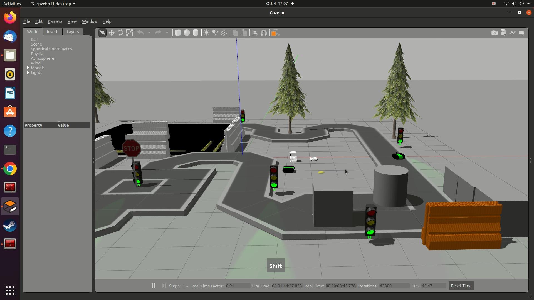The width and height of the screenshot is (534, 300).
Task: Launch Firefox from the dock
Action: (10, 18)
